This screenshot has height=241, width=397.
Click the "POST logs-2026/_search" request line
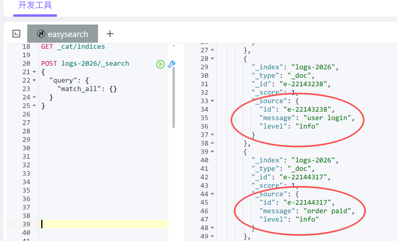pyautogui.click(x=85, y=63)
